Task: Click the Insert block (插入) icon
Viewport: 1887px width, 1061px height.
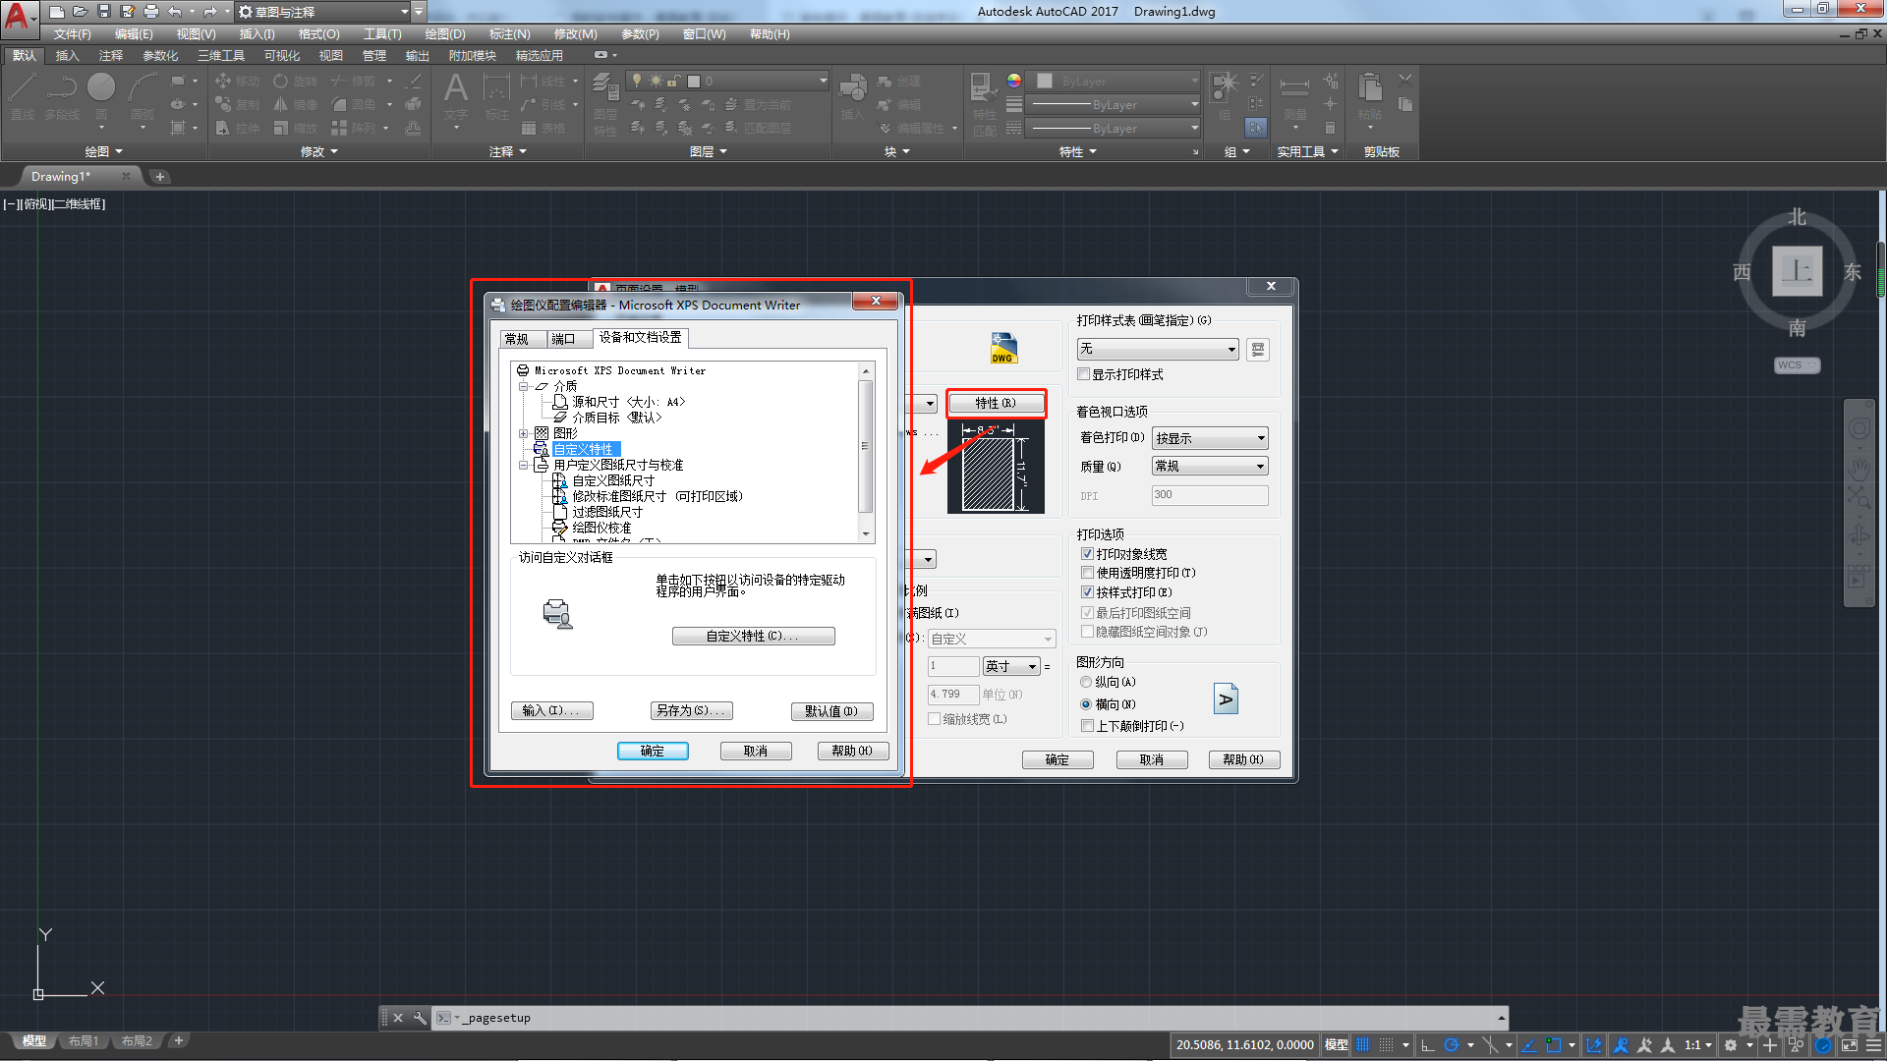Action: [x=852, y=96]
